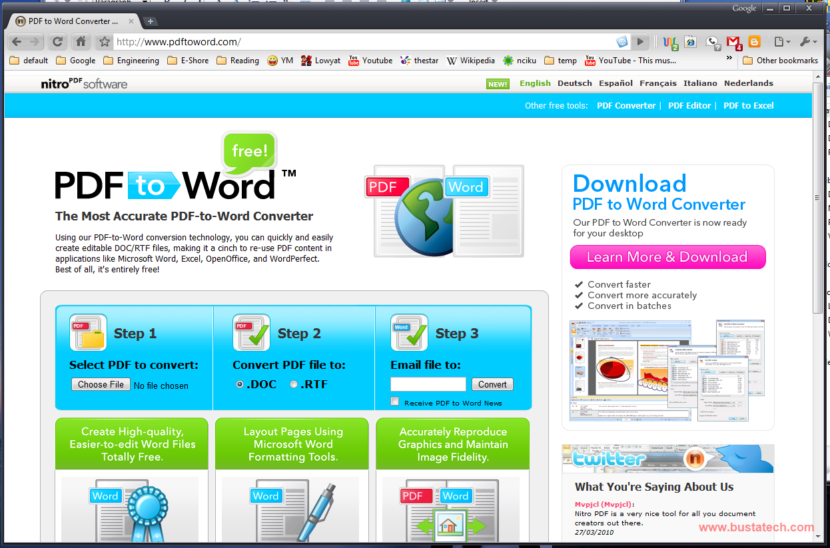
Task: Open the temp bookmarks folder
Action: (561, 61)
